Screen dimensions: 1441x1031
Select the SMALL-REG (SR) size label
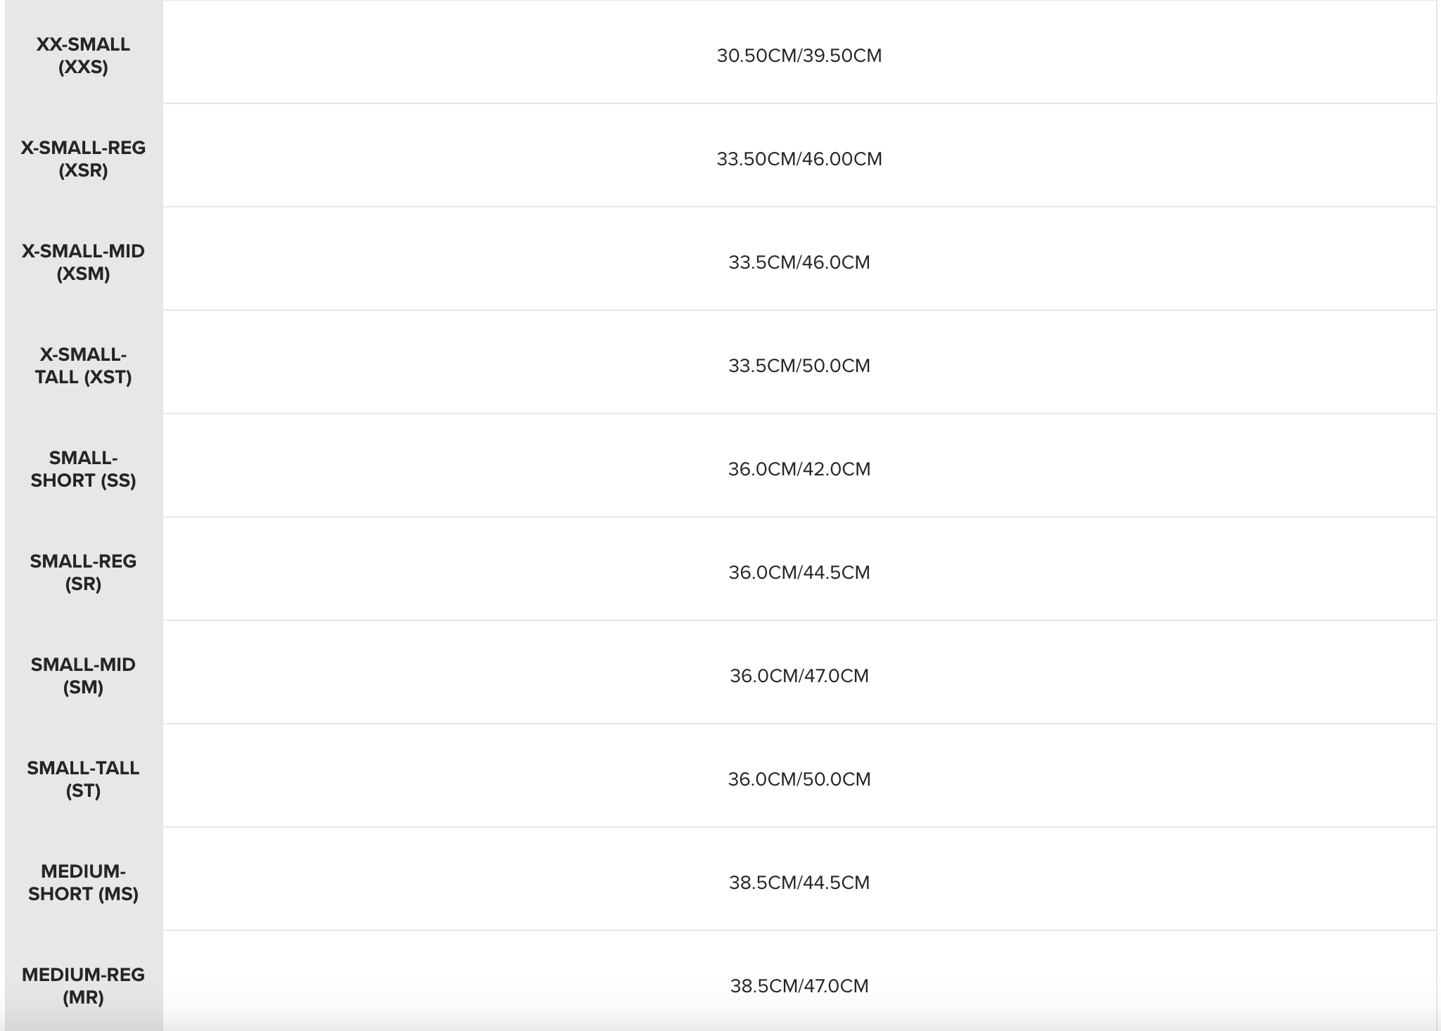83,572
